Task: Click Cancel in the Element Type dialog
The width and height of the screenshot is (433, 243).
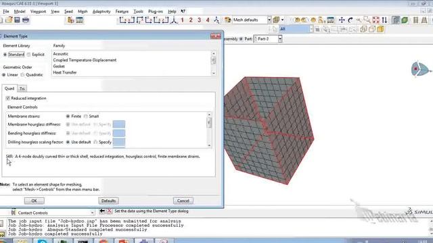Action: pos(183,201)
